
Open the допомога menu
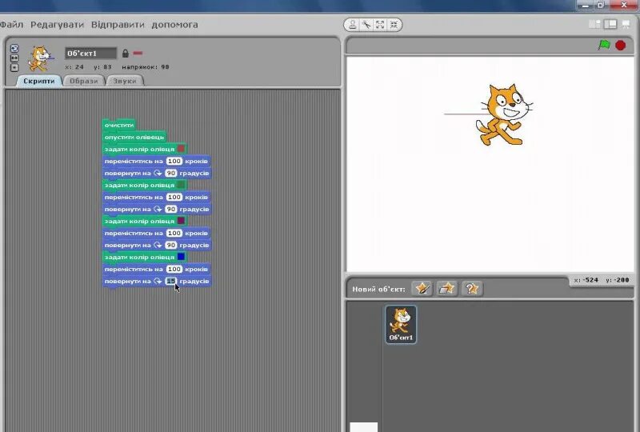click(x=174, y=25)
